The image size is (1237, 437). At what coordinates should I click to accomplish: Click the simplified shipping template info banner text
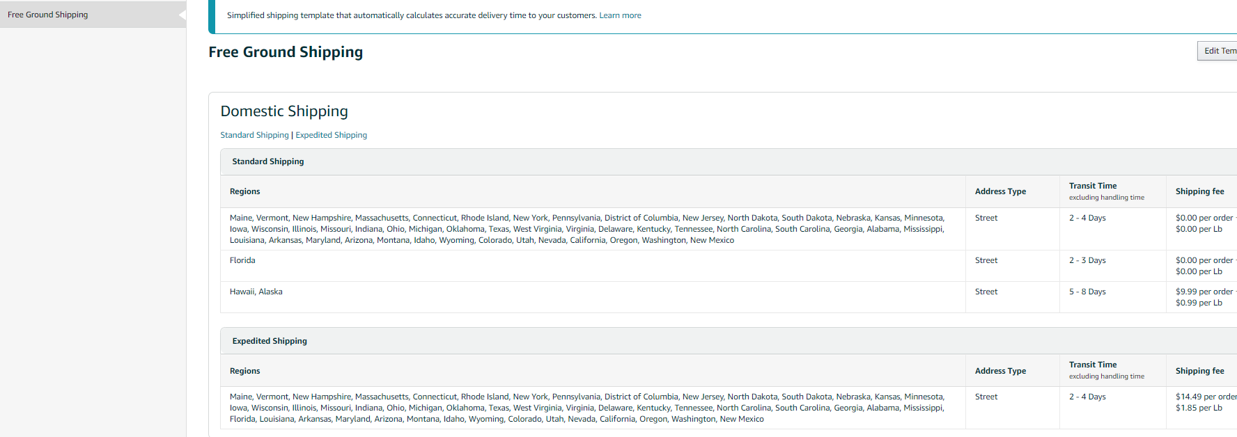[x=412, y=15]
